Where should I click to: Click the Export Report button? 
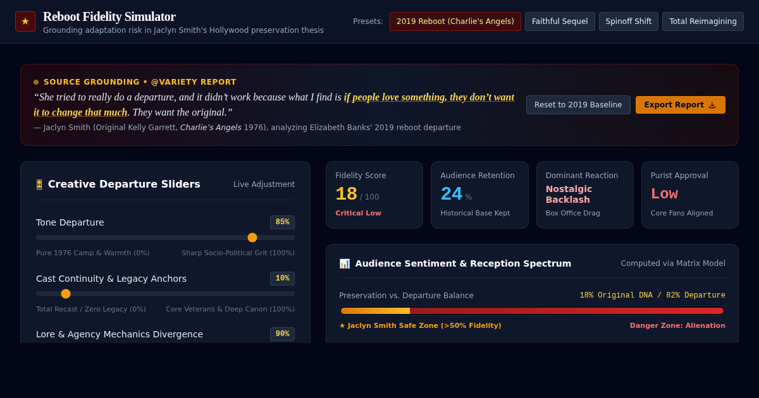click(681, 105)
